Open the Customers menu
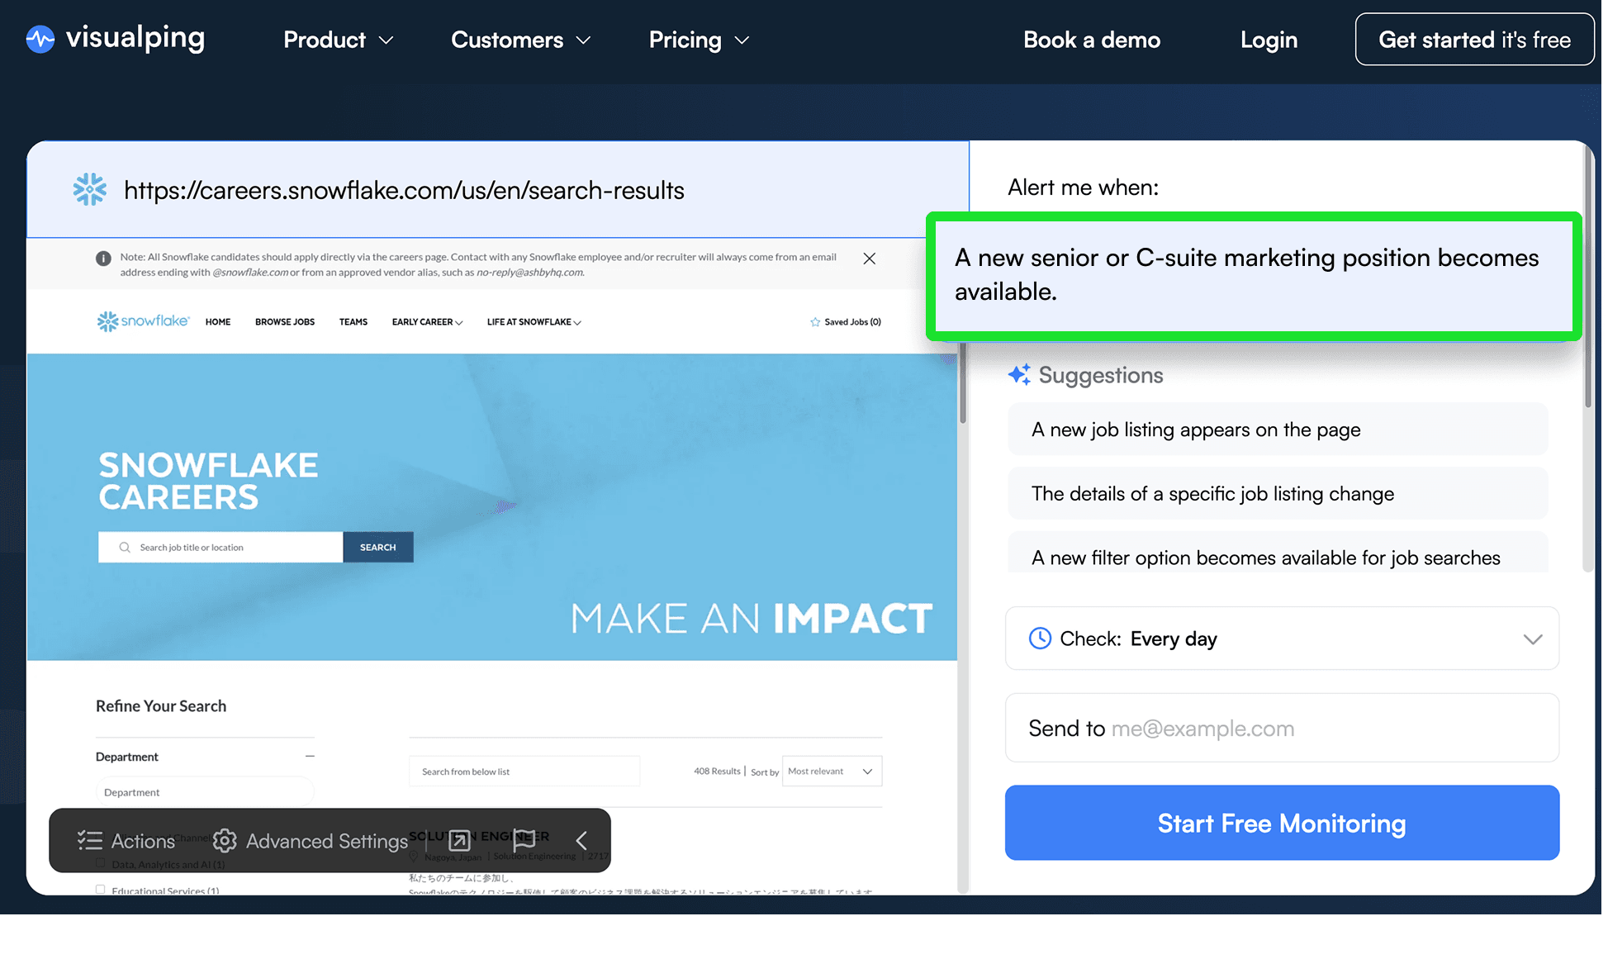Screen dimensions: 1608x959 (520, 40)
